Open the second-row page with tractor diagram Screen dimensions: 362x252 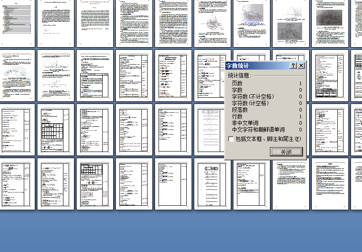[16, 75]
